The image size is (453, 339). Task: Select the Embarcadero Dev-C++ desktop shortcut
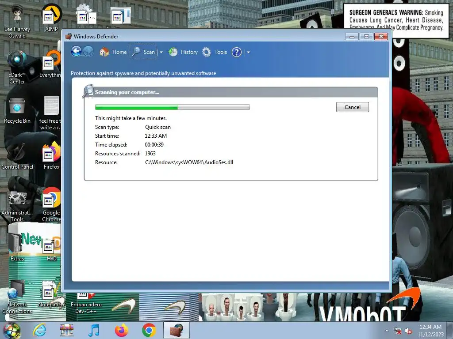(86, 303)
